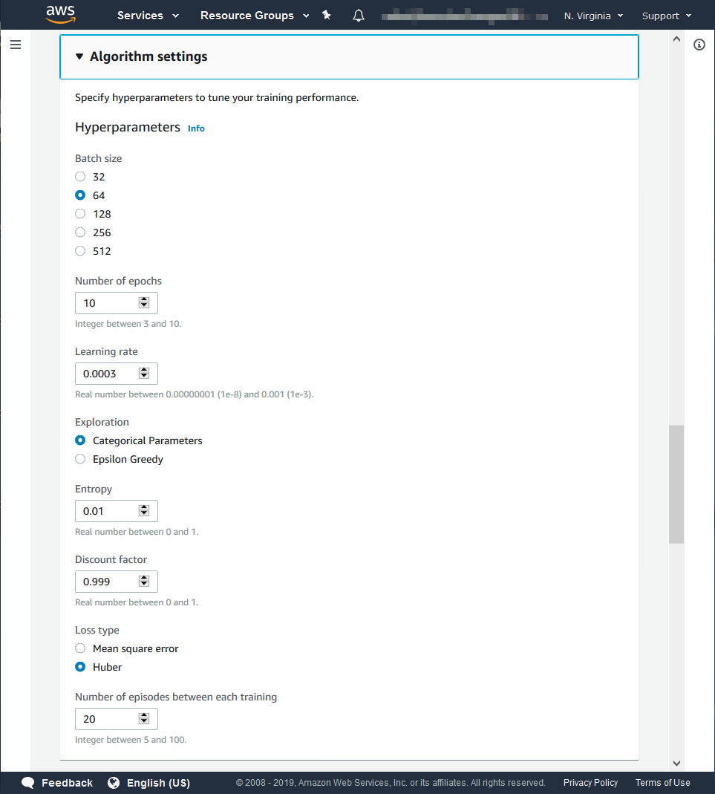The image size is (715, 794).
Task: Open the Hyperparameters Info link
Action: tap(196, 128)
